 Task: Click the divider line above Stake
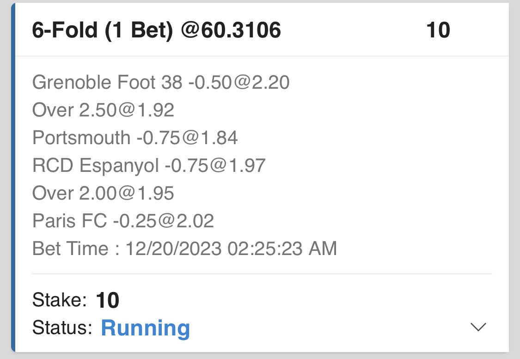[262, 274]
